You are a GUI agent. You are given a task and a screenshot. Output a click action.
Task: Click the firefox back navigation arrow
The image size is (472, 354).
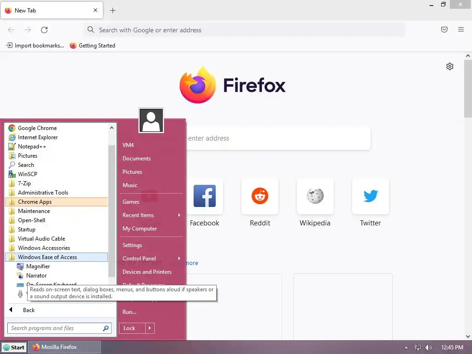pyautogui.click(x=11, y=30)
